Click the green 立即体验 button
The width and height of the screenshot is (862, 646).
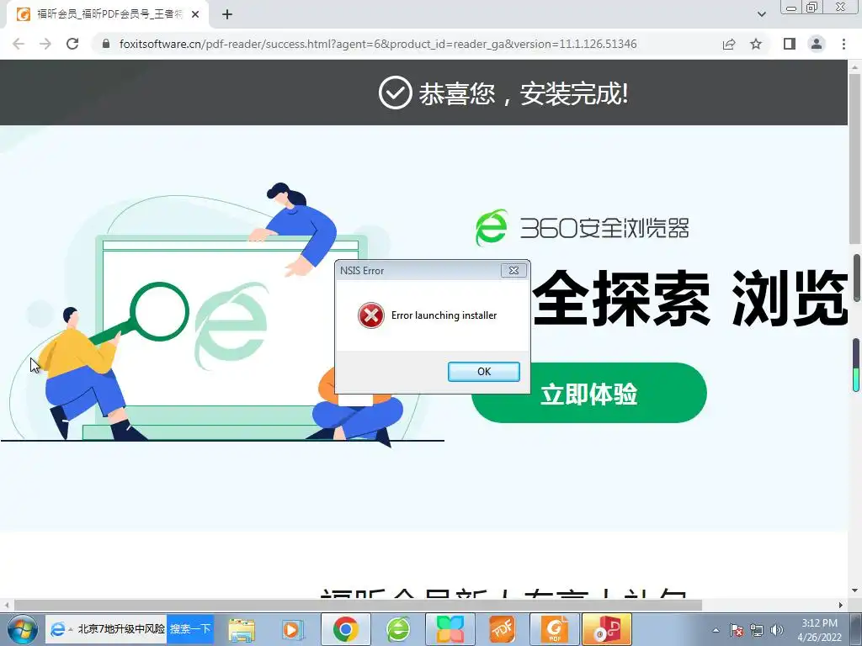point(588,394)
